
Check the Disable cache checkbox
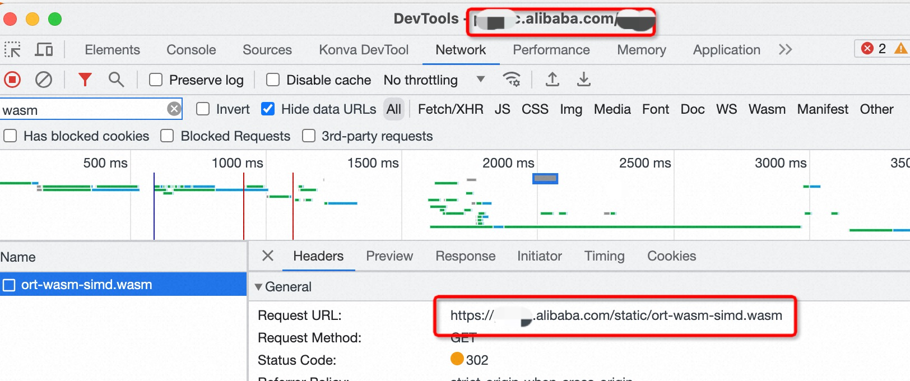click(273, 80)
